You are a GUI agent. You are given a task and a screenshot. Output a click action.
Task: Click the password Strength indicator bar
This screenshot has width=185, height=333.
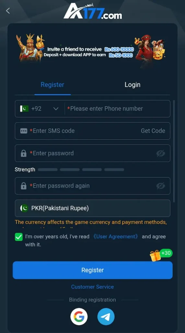pyautogui.click(x=81, y=169)
